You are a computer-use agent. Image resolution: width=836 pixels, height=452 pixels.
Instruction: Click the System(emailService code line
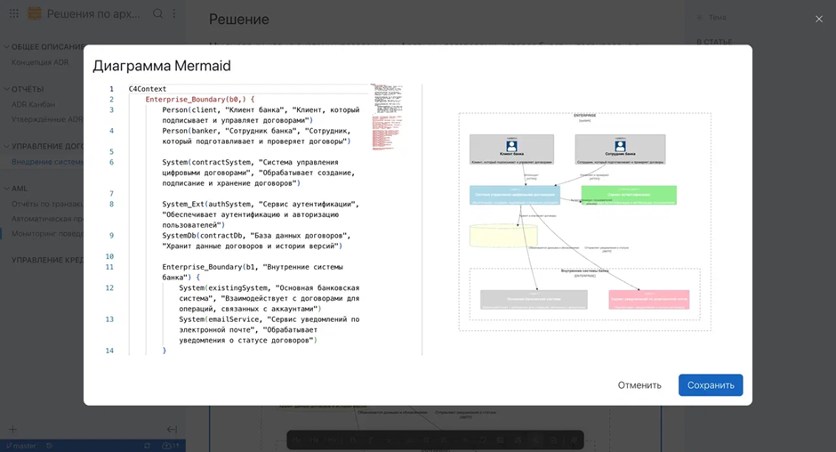coord(269,329)
